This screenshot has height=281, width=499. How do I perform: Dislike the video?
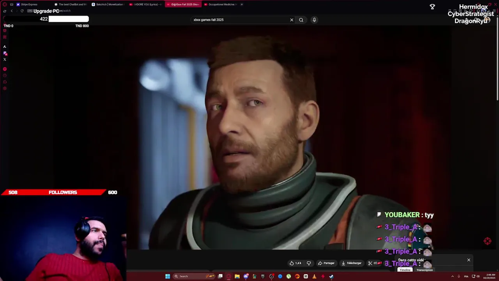coord(309,263)
